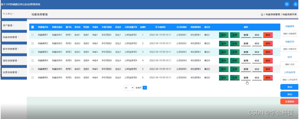The height and width of the screenshot is (119, 299).
Task: Sort by 档案编号 column header arrows
Action: [48, 27]
